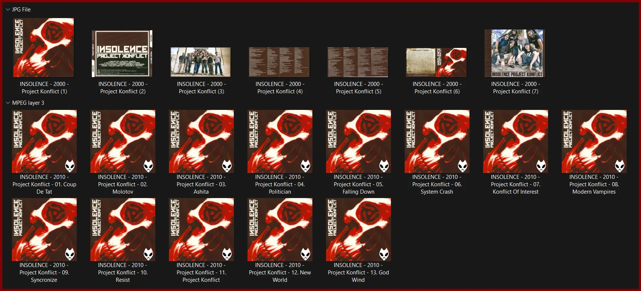Click the '03. Ashita' file name
The height and width of the screenshot is (291, 641).
pyautogui.click(x=201, y=184)
